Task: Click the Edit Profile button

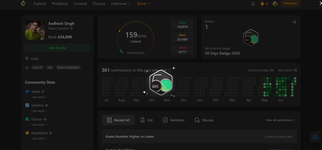Action: 58,48
